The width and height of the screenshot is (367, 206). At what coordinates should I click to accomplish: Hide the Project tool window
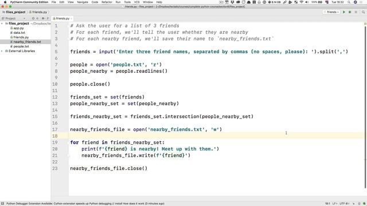[48, 18]
